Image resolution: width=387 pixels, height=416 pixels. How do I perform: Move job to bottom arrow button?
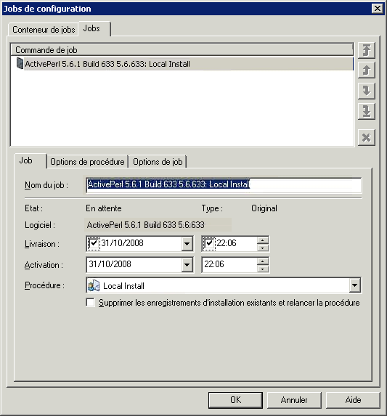pos(367,111)
